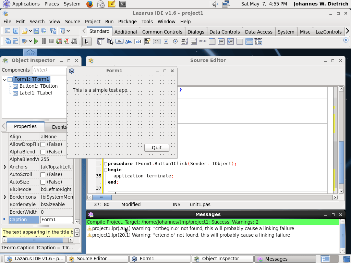
Task: Collapse the Form1: TForm1 tree node
Action: tap(4, 79)
